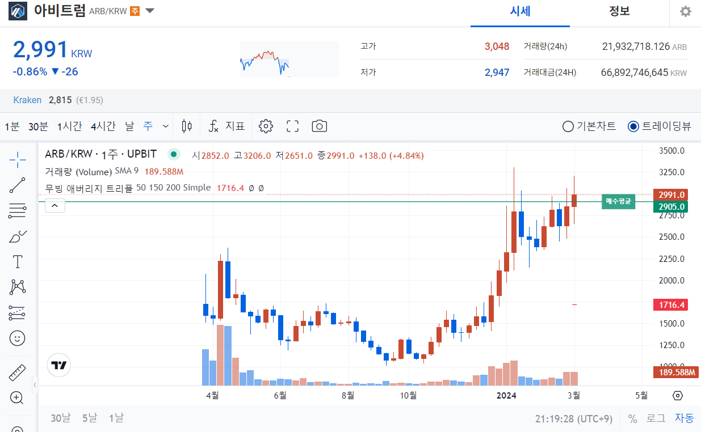
Task: Take a chart snapshot with camera
Action: [x=320, y=126]
